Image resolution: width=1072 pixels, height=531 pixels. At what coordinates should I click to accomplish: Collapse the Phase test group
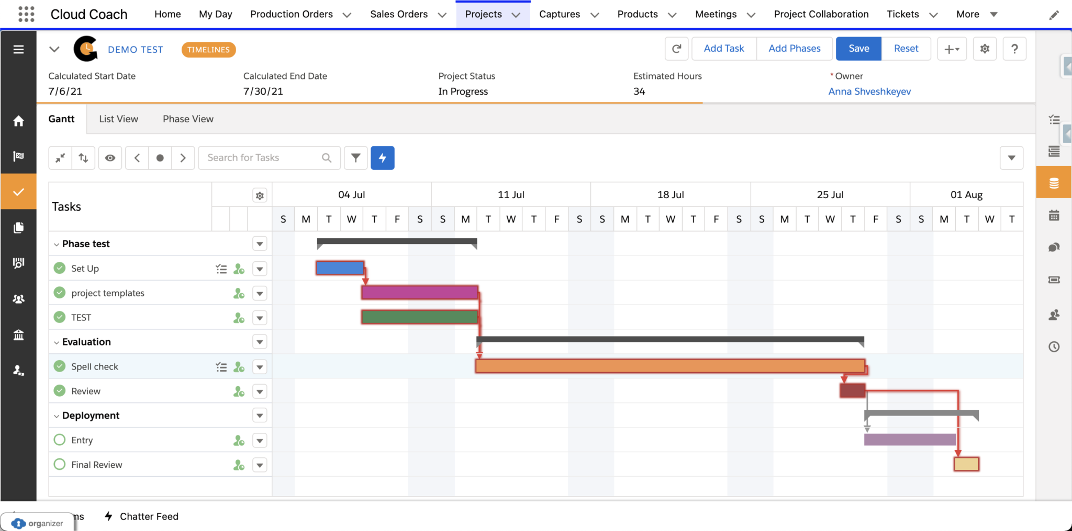[x=57, y=244]
